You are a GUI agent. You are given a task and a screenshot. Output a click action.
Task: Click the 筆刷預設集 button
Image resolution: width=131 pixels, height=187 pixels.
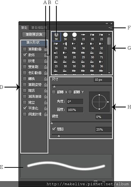coord(34,35)
